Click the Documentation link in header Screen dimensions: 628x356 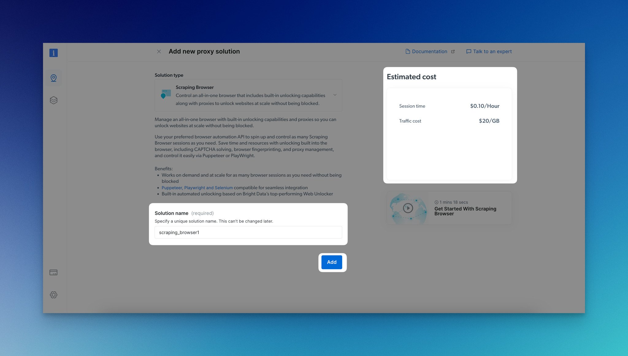point(429,51)
